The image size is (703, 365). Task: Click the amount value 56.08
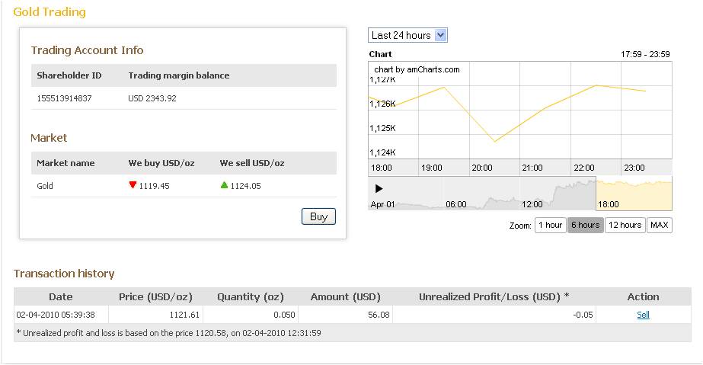coord(379,315)
